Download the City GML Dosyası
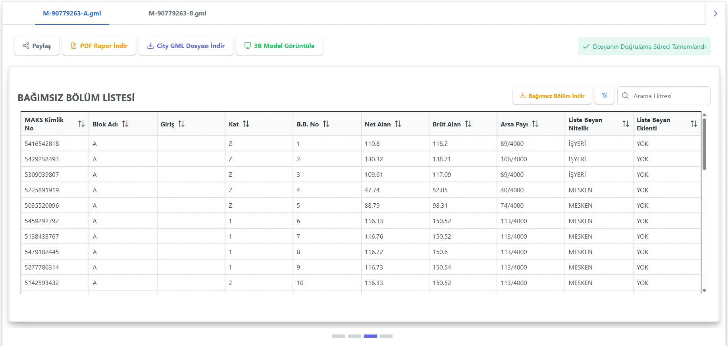Viewport: 728px width, 346px height. [186, 46]
